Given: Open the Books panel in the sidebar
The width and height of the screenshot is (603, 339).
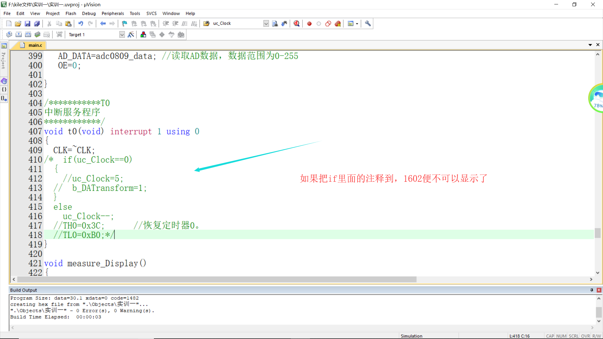Looking at the screenshot, I should pyautogui.click(x=4, y=81).
